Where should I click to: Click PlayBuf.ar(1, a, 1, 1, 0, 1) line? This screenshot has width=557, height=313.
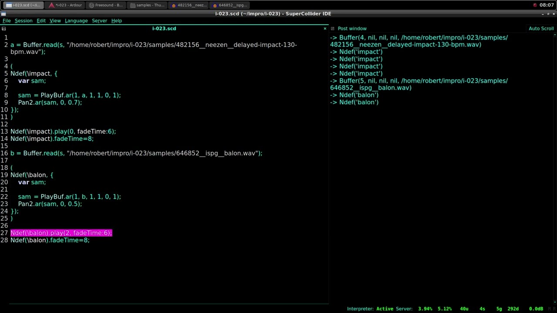(x=70, y=95)
